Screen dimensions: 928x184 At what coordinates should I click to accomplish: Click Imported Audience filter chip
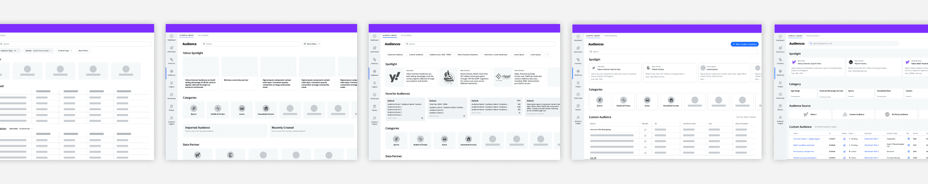coord(395,54)
